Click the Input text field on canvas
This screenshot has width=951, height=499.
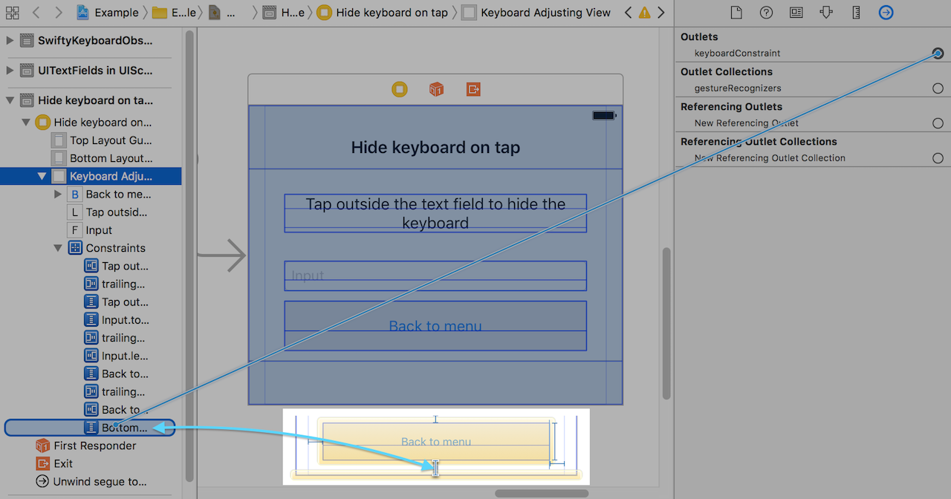tap(435, 275)
